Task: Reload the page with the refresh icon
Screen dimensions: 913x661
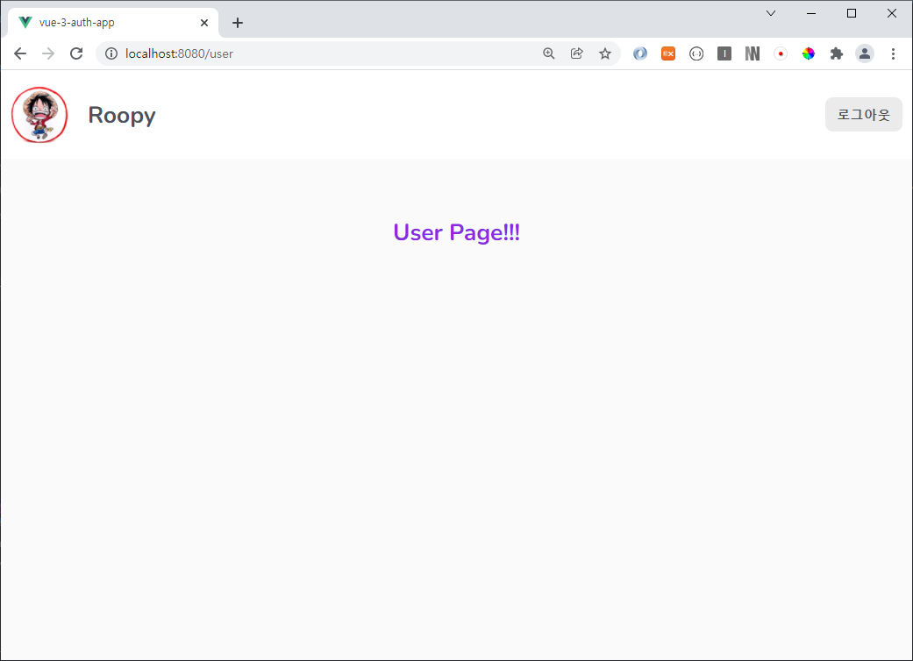Action: (x=76, y=53)
